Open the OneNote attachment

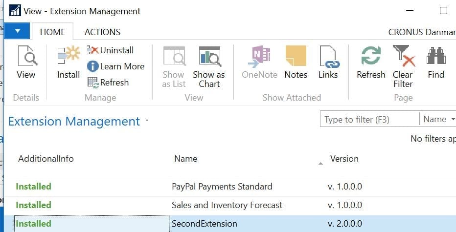click(259, 62)
